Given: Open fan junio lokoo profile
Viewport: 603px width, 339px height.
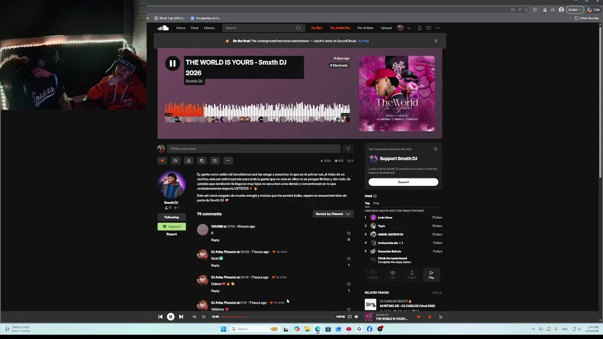Looking at the screenshot, I should pyautogui.click(x=385, y=218).
